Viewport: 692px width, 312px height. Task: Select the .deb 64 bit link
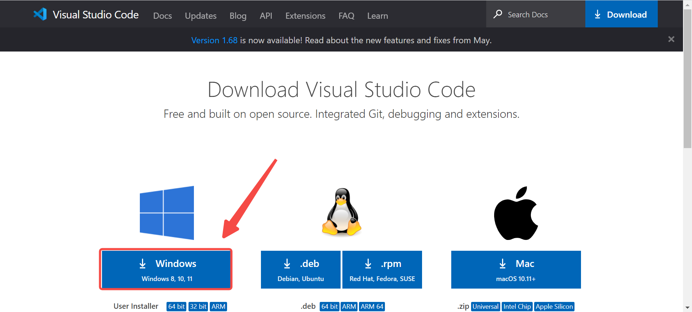click(329, 307)
